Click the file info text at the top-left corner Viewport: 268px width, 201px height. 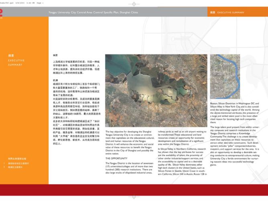pos(22,3)
